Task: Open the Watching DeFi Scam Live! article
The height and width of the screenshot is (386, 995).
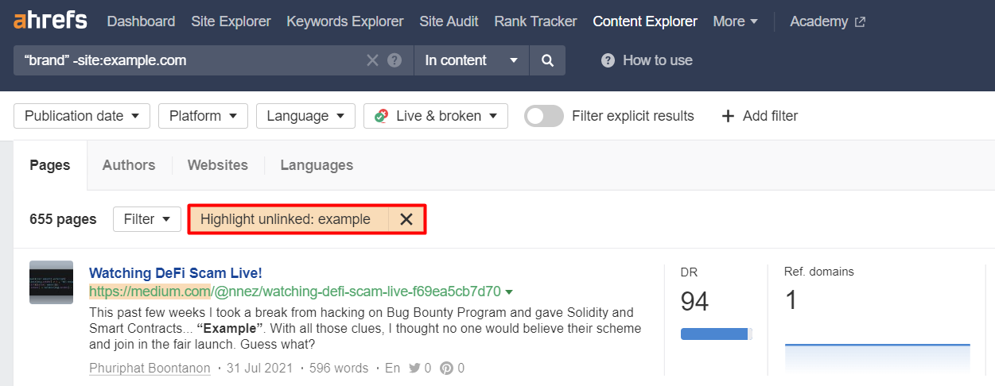Action: click(x=175, y=273)
